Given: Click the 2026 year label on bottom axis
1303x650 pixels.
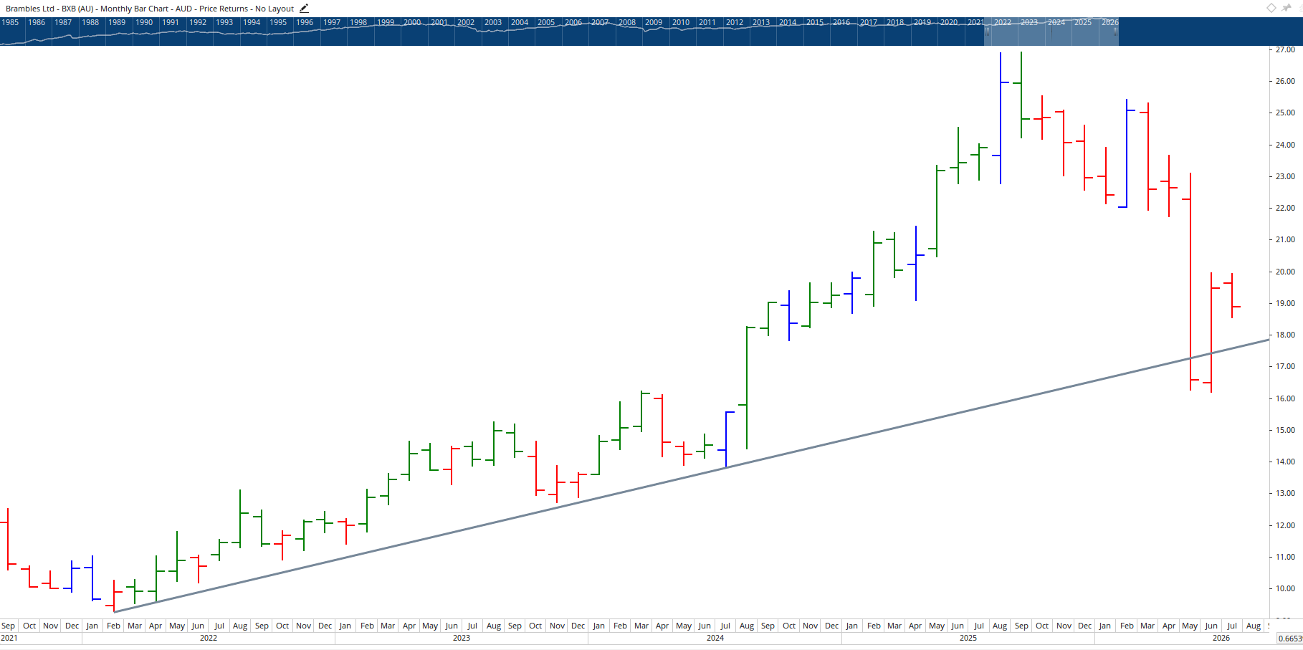Looking at the screenshot, I should point(1221,638).
